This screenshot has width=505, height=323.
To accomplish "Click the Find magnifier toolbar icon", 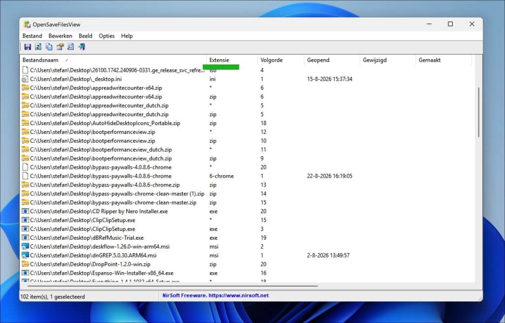I will point(71,47).
